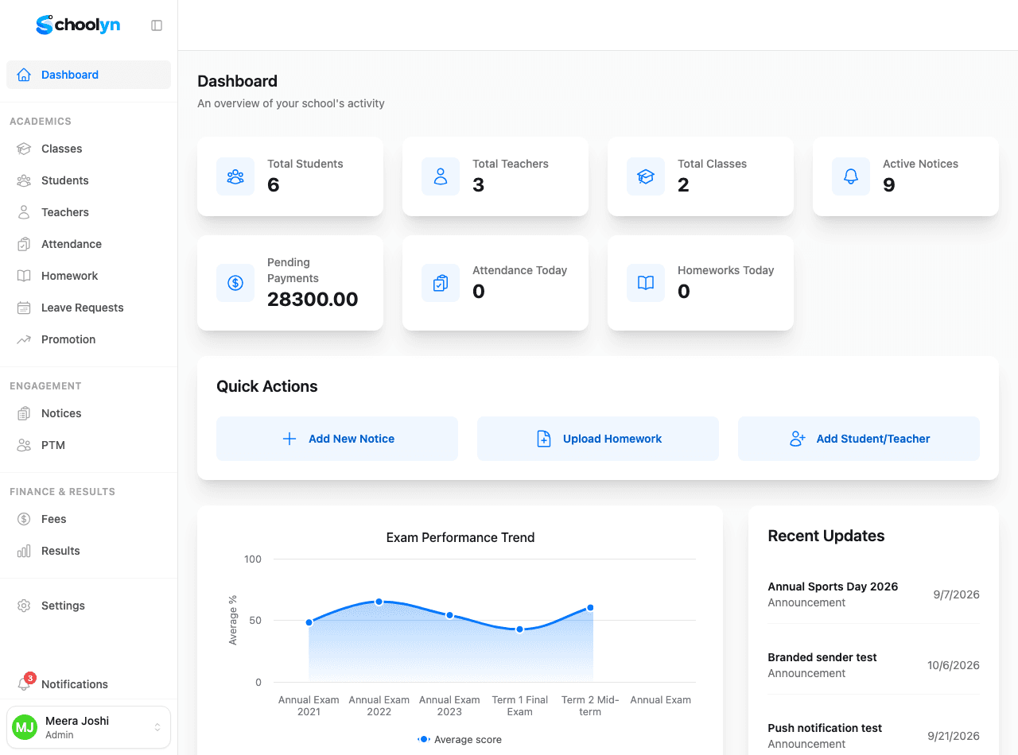Expand the Meera Joshi account menu chevron
The image size is (1018, 755).
(157, 727)
